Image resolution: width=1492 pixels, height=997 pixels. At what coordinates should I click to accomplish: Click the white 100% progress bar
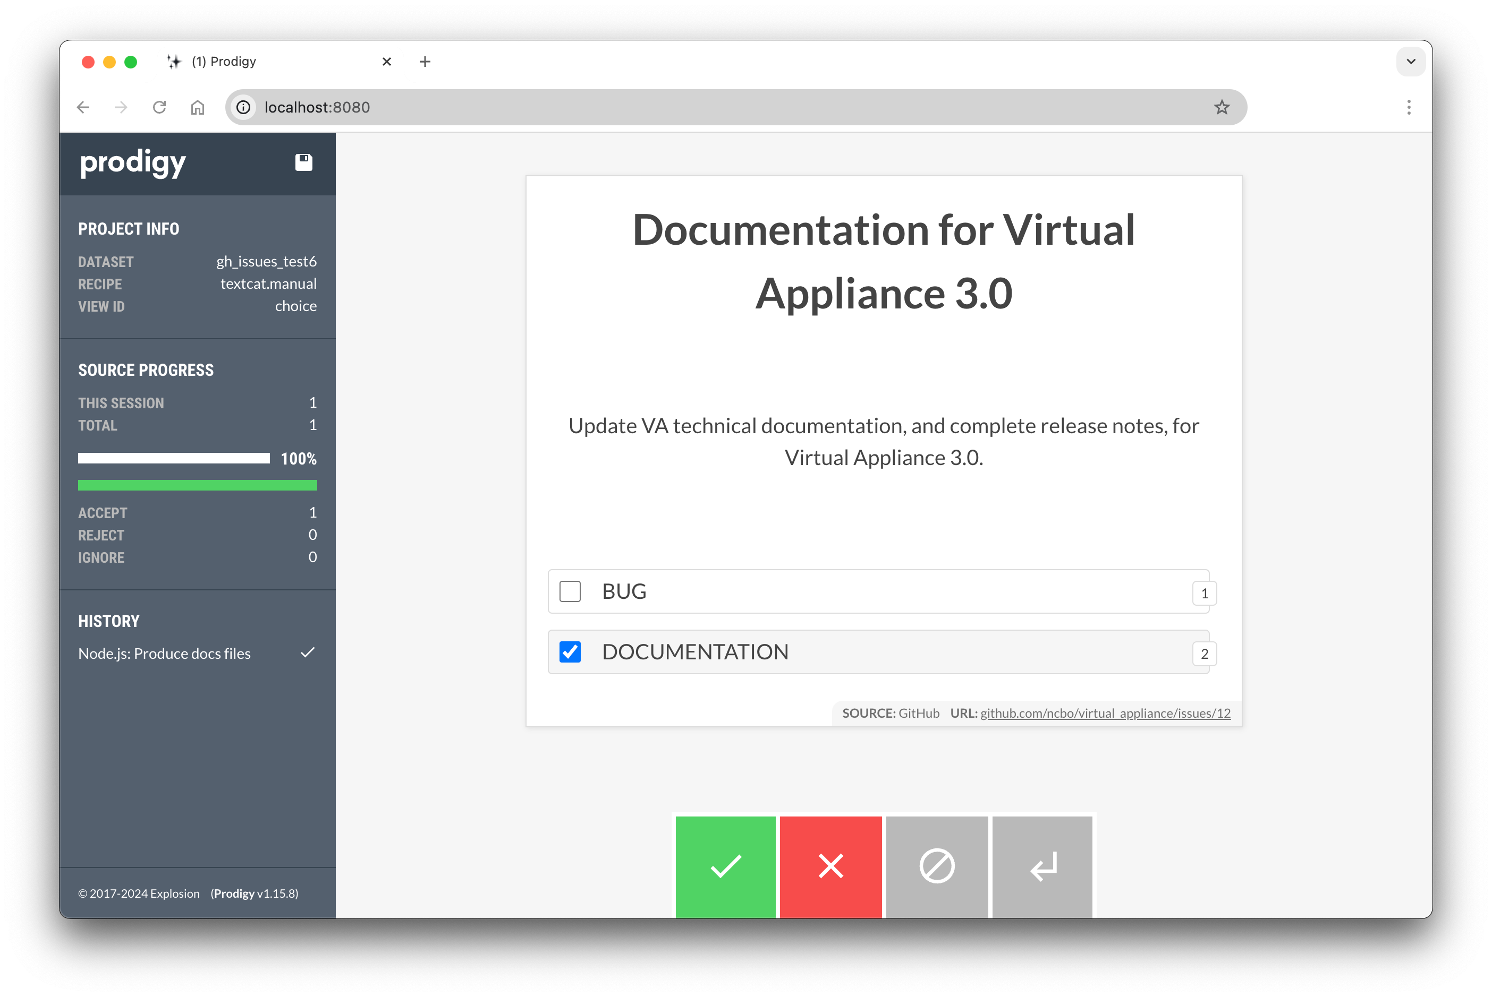click(x=173, y=458)
